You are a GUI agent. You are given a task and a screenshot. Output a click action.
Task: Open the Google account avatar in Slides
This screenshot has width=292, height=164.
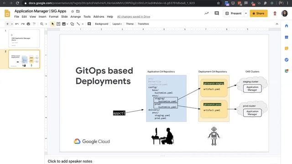click(285, 13)
